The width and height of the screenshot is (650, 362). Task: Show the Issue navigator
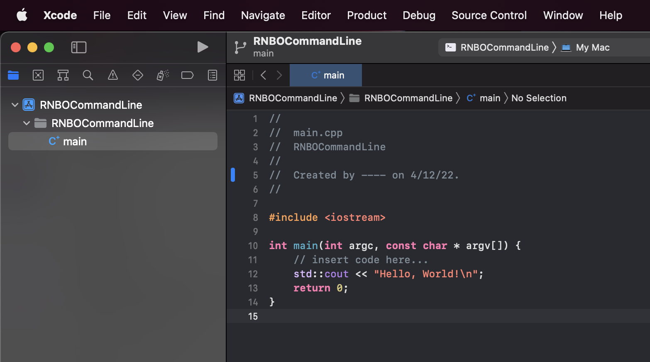click(113, 75)
